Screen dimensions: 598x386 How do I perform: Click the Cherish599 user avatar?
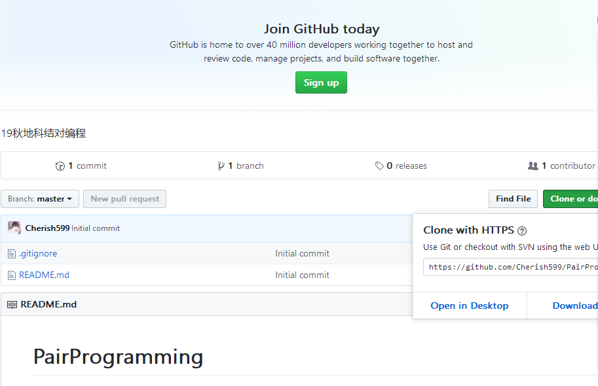[x=14, y=228]
